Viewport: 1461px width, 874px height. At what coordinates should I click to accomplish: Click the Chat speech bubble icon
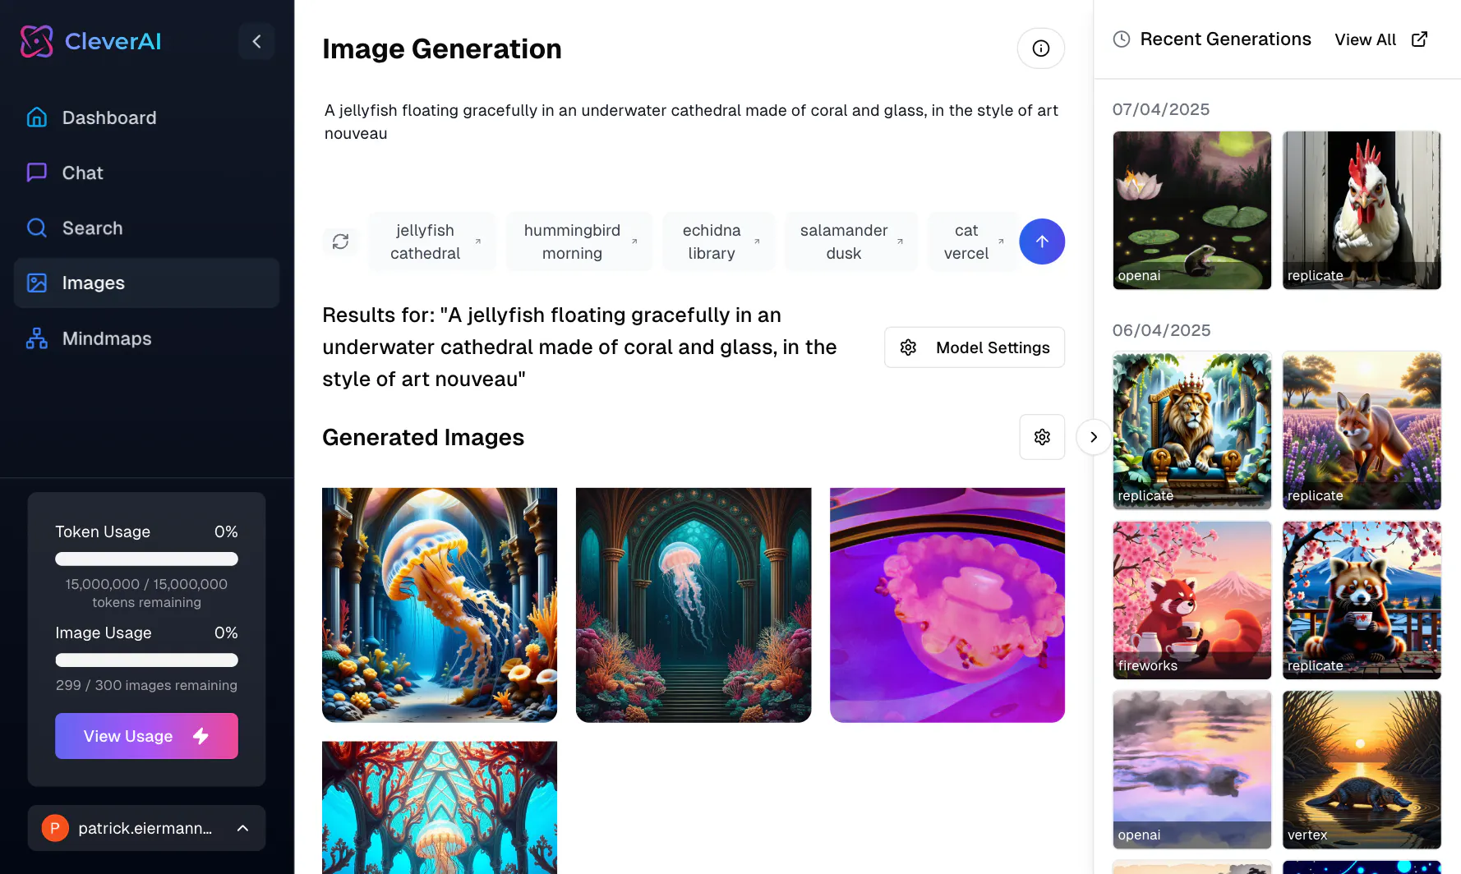tap(37, 172)
